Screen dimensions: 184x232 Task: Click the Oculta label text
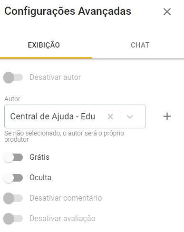click(40, 177)
